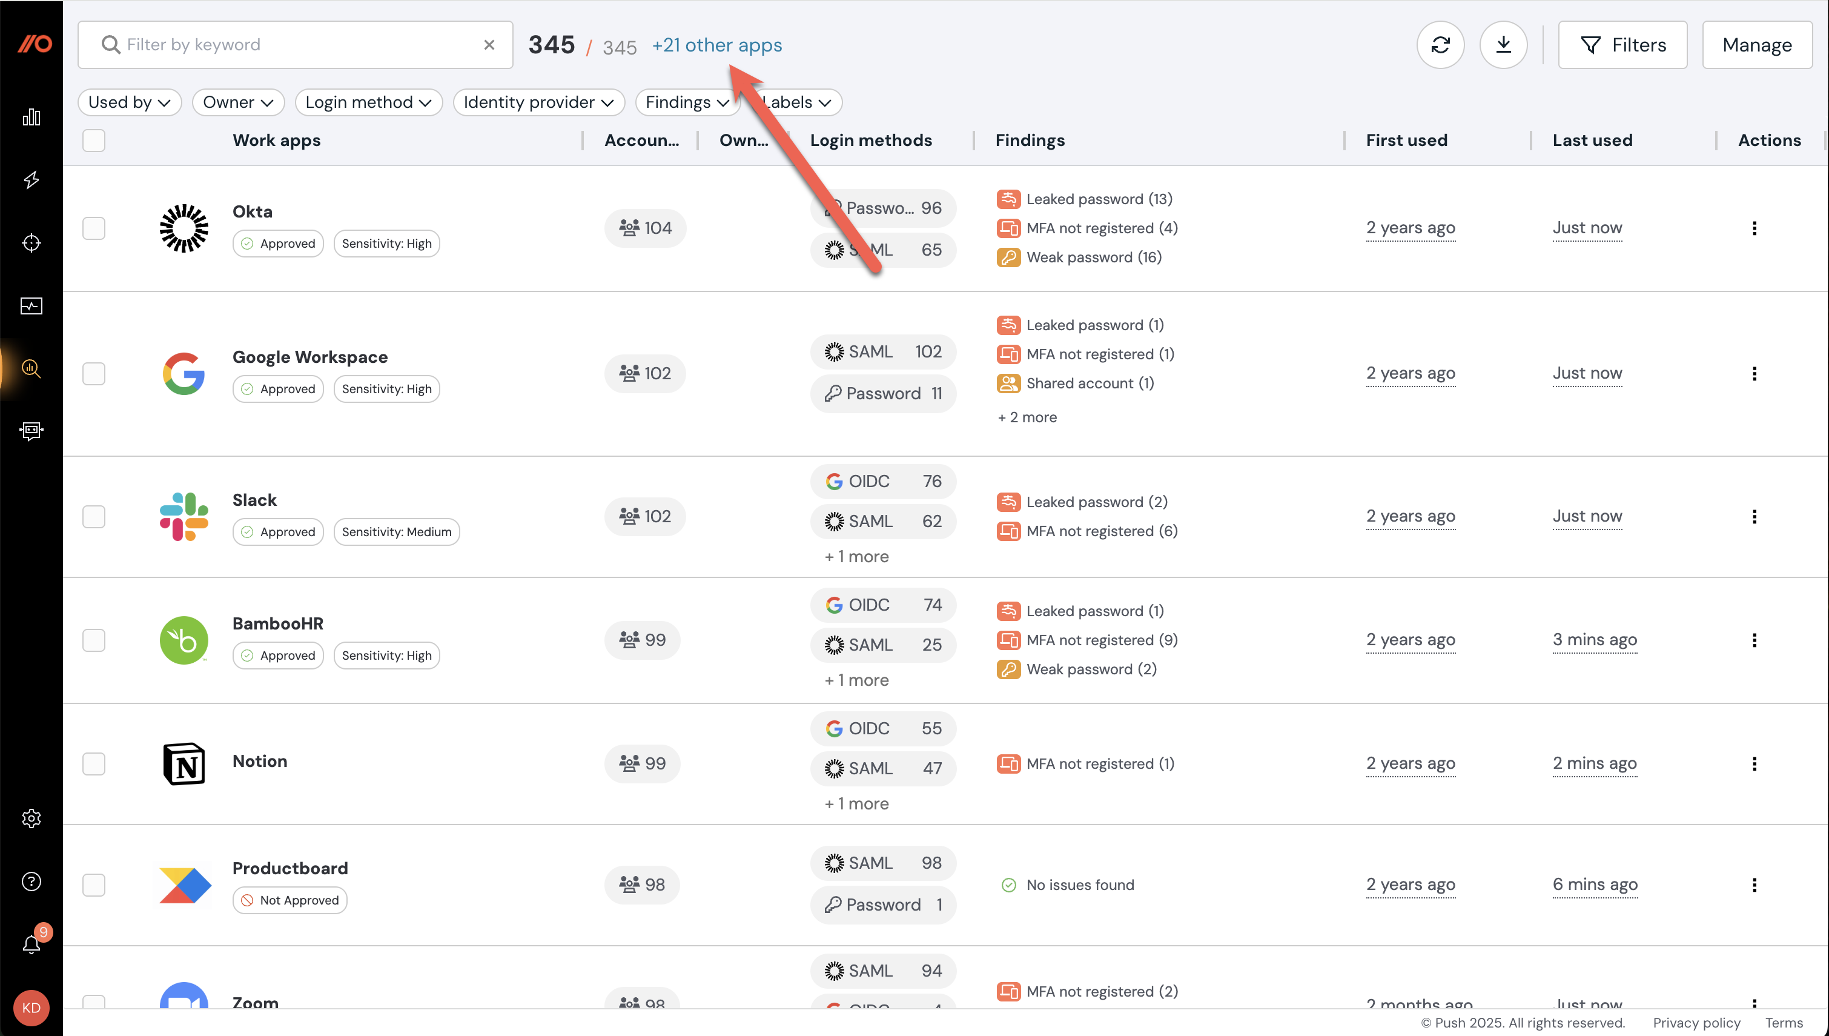This screenshot has height=1036, width=1829.
Task: Expand '+1 more' login methods for Slack
Action: click(x=856, y=556)
